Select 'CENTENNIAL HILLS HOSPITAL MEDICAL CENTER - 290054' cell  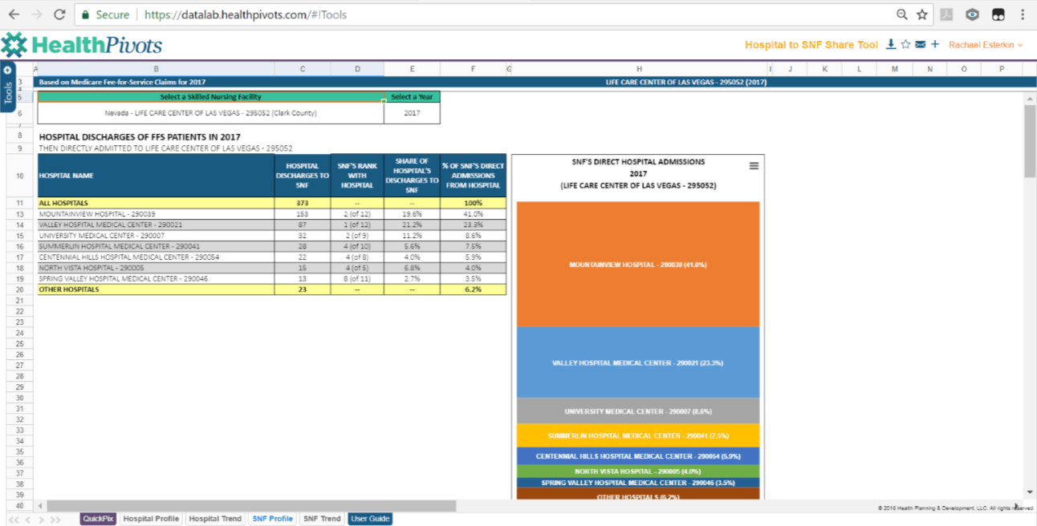click(x=156, y=257)
